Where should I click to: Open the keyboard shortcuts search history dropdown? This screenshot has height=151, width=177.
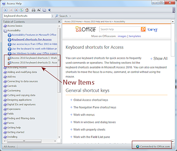[x=52, y=16]
